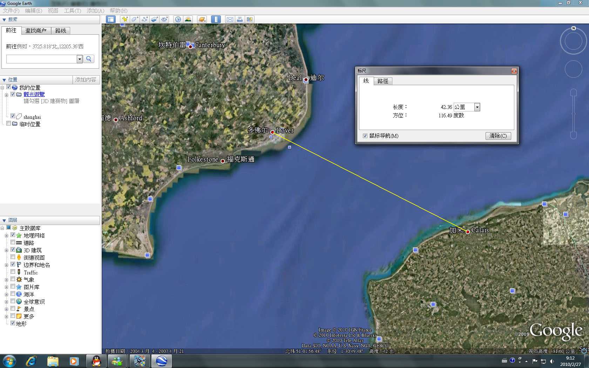
Task: Collapse the 位置 panel triangle
Action: tap(4, 80)
